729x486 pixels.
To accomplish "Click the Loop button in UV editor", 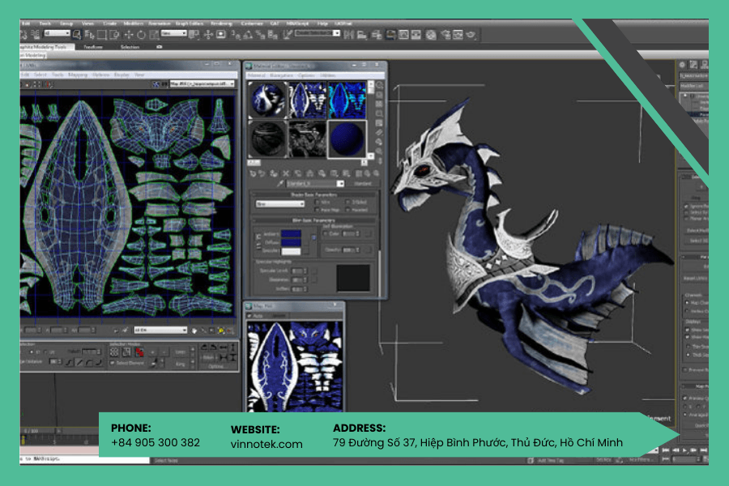I will point(181,352).
